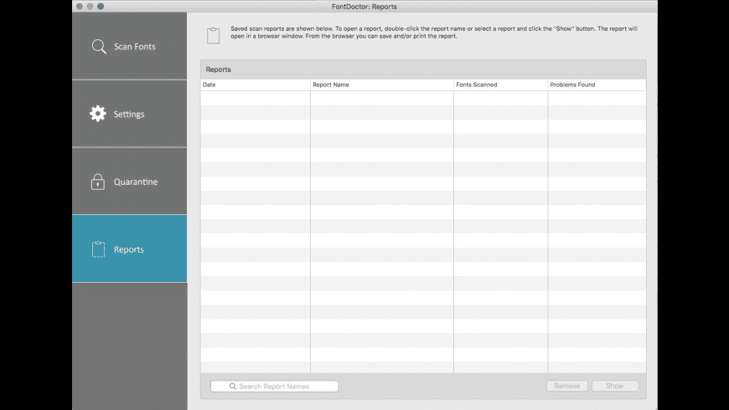Click the zoom window button
Viewport: 729px width, 410px height.
[101, 7]
